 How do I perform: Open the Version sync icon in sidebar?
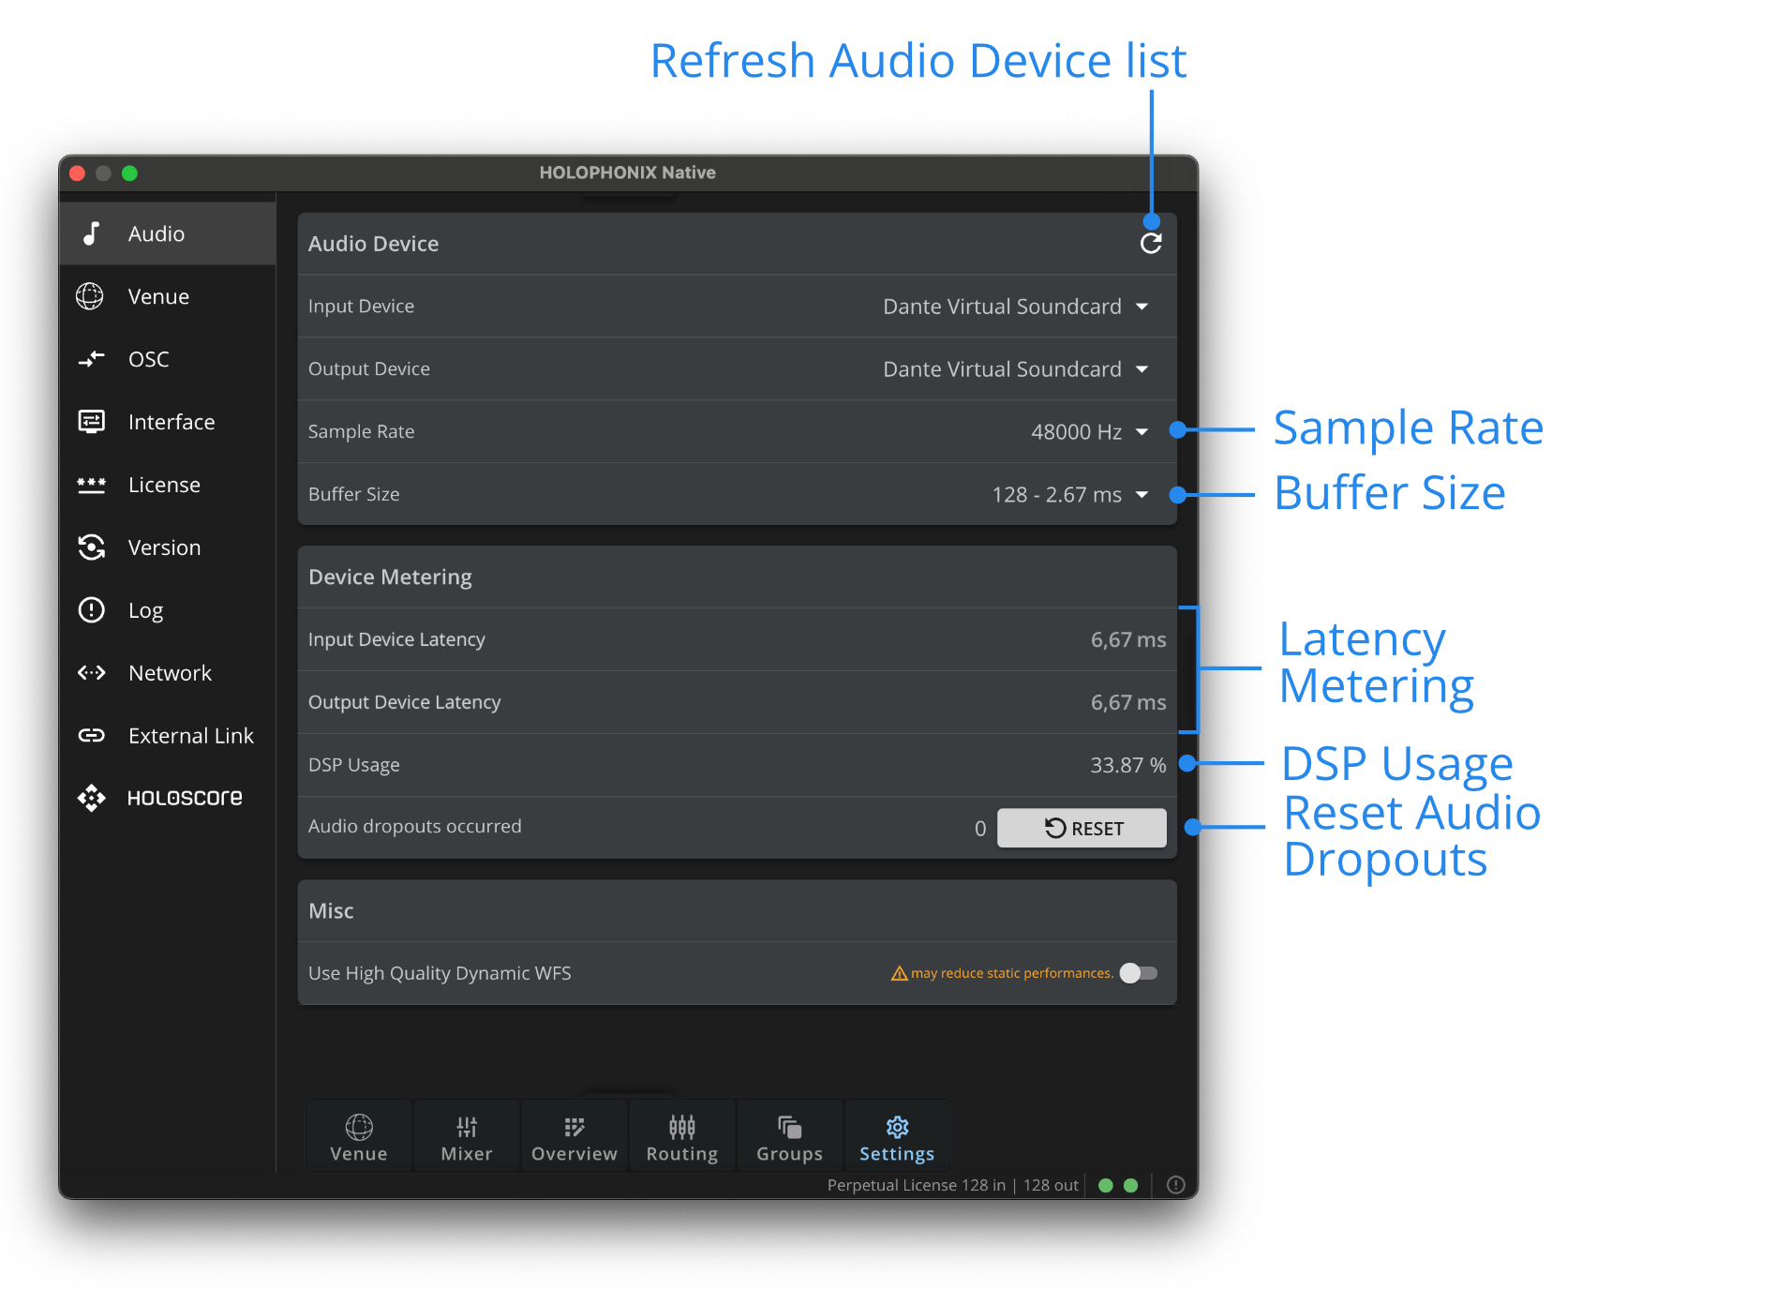(91, 547)
